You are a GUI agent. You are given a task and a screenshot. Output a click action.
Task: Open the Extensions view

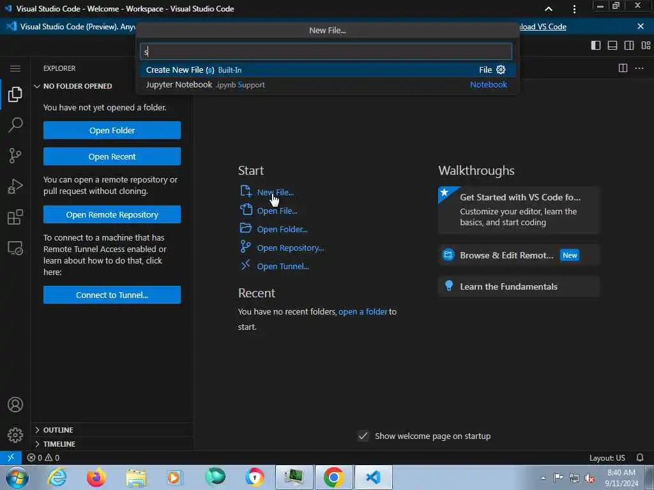(15, 217)
